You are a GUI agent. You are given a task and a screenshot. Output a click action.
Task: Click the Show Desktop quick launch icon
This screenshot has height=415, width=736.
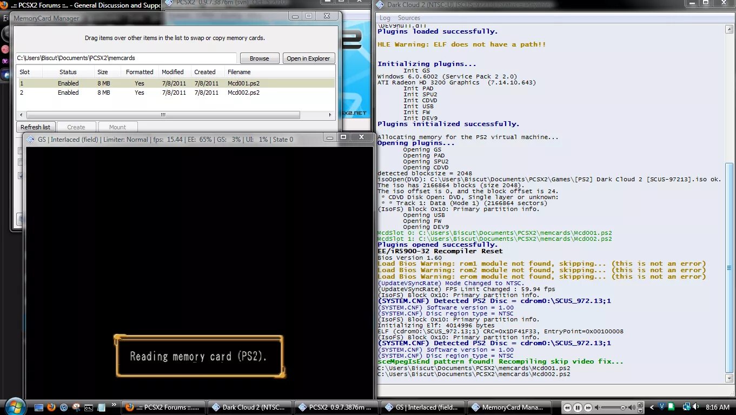39,407
